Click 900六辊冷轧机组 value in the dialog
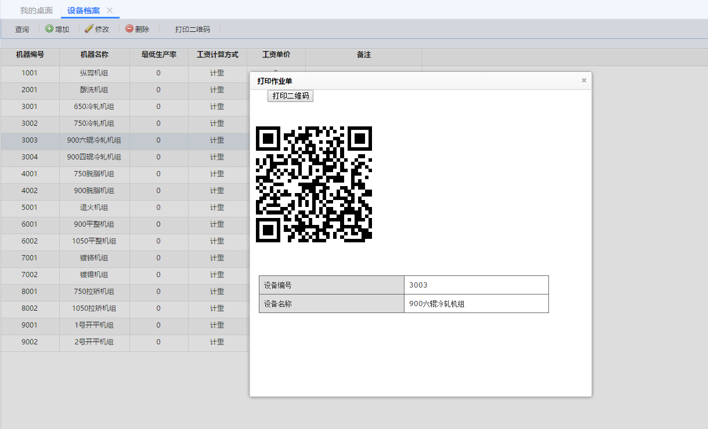 (437, 304)
